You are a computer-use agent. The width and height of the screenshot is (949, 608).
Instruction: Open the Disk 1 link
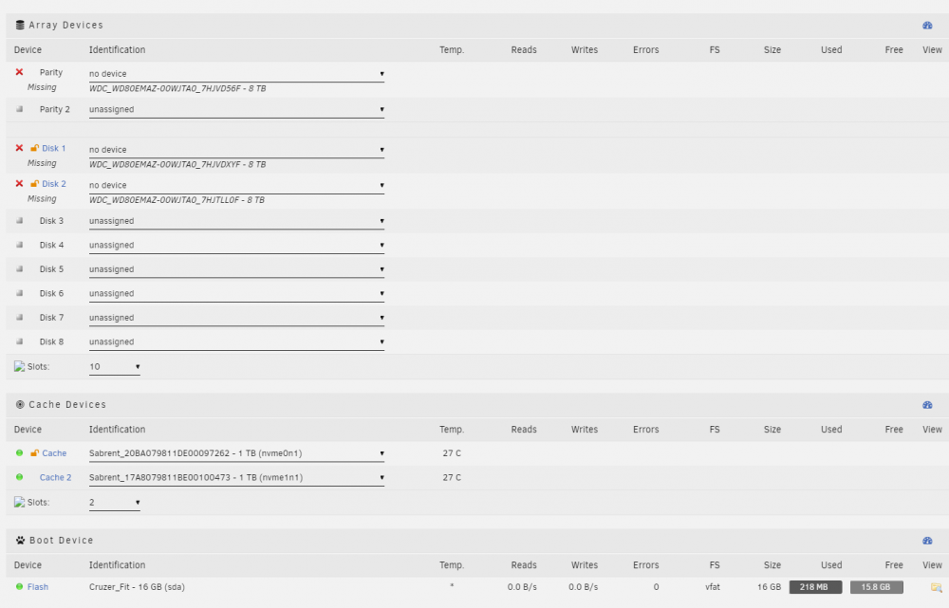(x=54, y=148)
